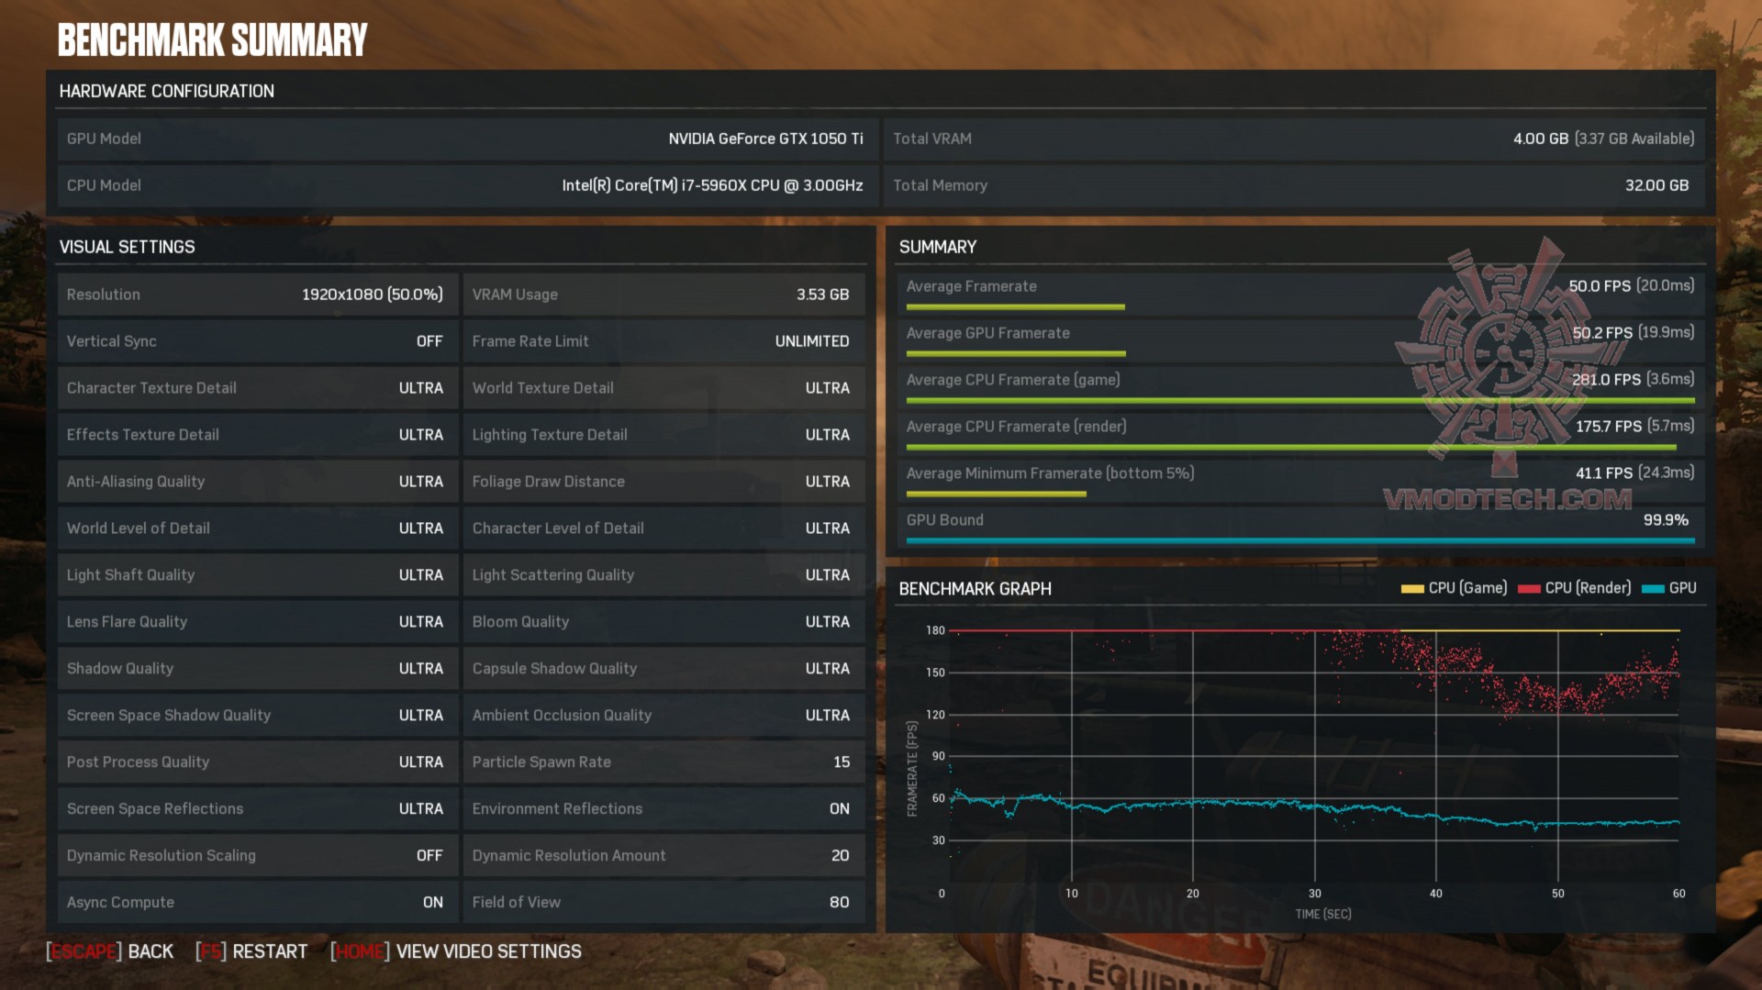This screenshot has height=990, width=1762.
Task: Select the Post Process Quality label
Action: click(138, 762)
